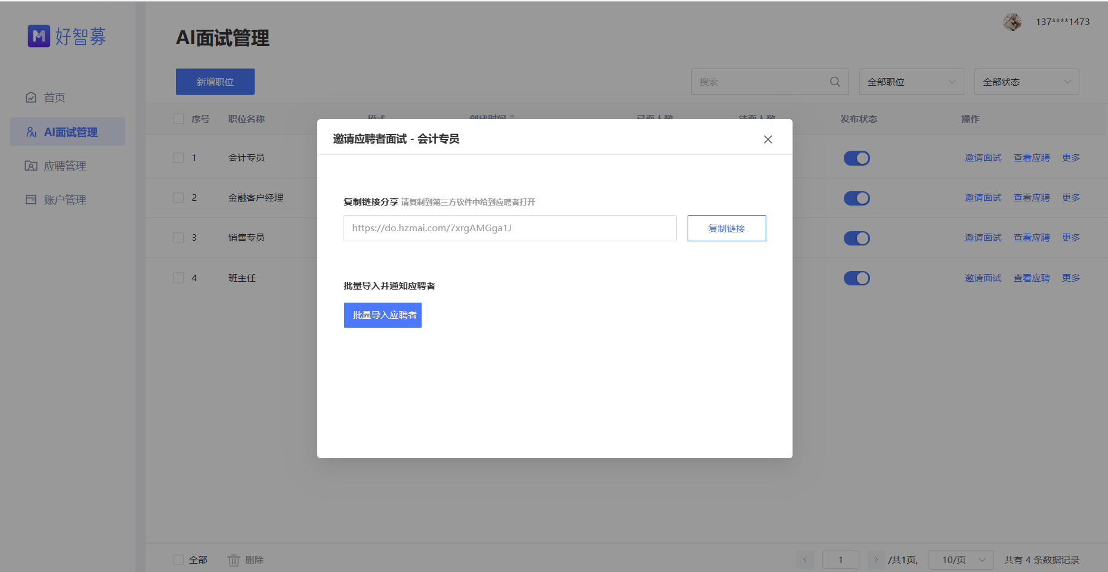Open the 10/页 page size dropdown
The width and height of the screenshot is (1108, 572).
(x=961, y=559)
